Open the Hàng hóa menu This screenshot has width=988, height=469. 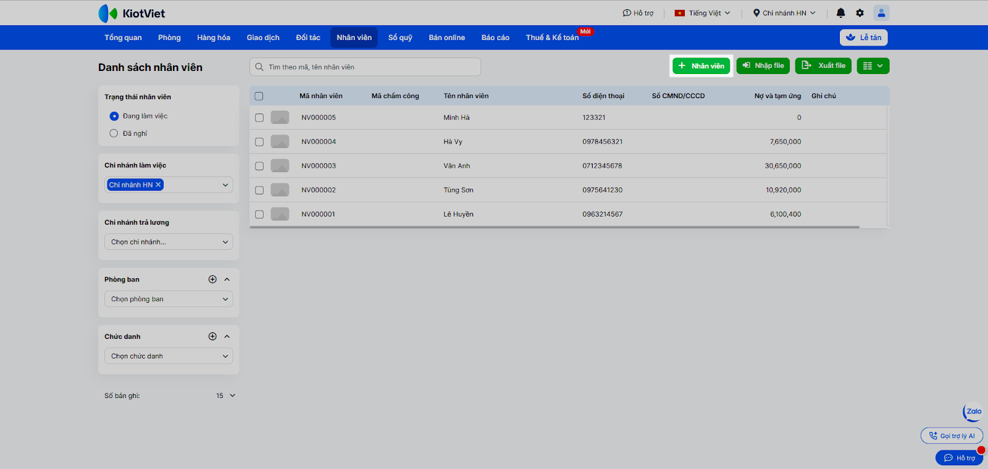pos(214,38)
